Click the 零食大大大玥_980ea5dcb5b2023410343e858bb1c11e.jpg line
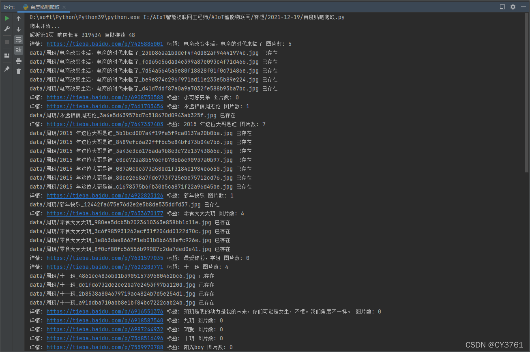Screen dimensions: 530x352 click(x=130, y=222)
